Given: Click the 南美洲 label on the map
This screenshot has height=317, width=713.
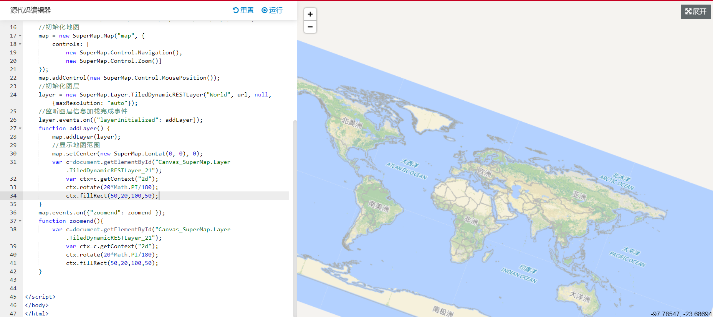Looking at the screenshot, I should 379,206.
